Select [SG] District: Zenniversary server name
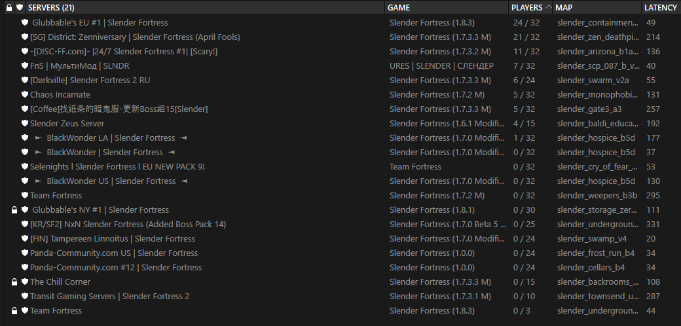 (135, 37)
